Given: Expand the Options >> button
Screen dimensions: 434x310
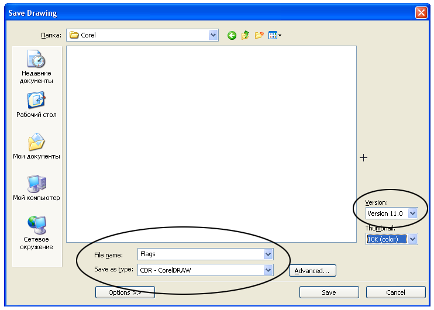Looking at the screenshot, I should (125, 292).
